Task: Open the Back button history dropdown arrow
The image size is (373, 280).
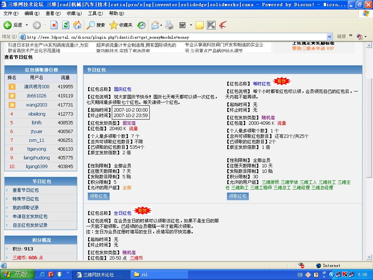Action: [x=27, y=25]
